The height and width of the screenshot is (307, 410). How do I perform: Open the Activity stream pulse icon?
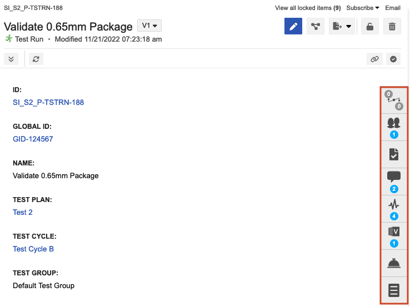[x=394, y=208]
